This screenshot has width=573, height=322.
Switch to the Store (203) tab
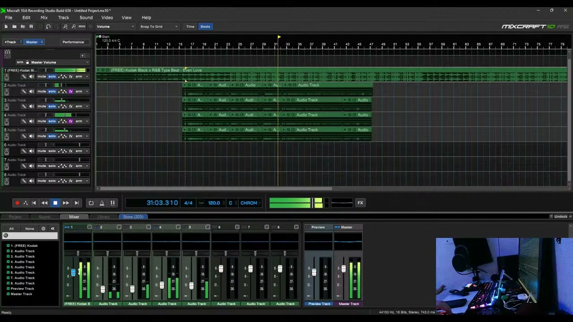tap(133, 217)
